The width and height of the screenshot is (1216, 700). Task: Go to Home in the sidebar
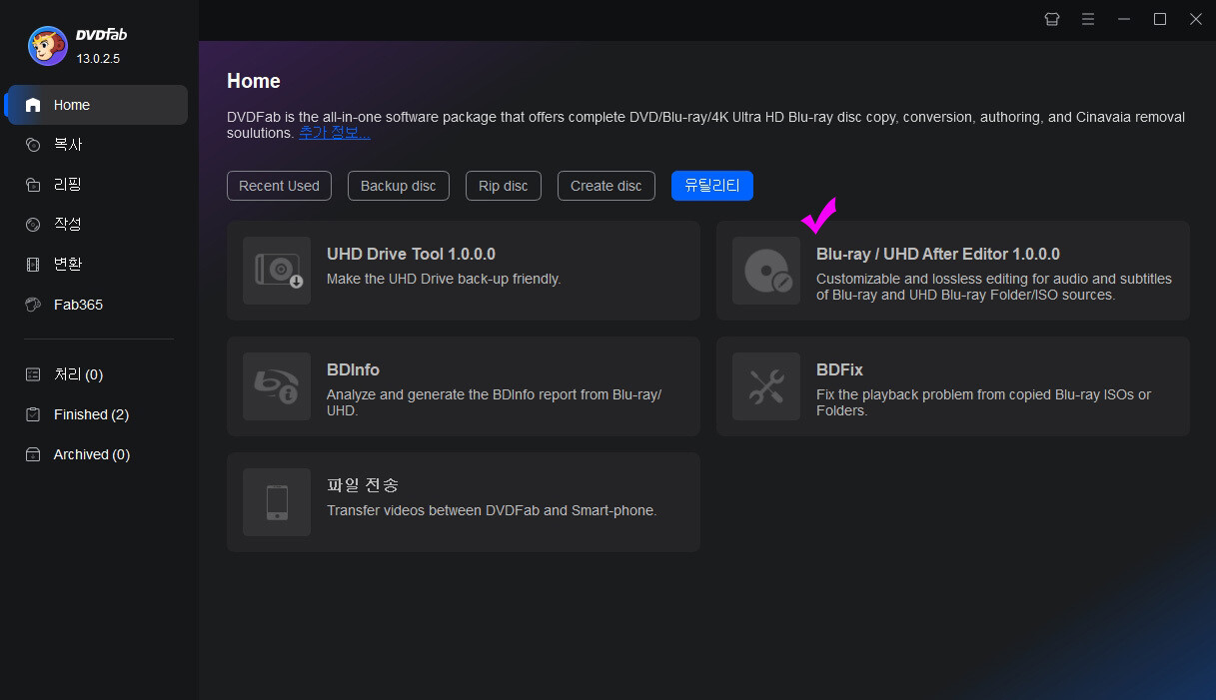(x=71, y=105)
